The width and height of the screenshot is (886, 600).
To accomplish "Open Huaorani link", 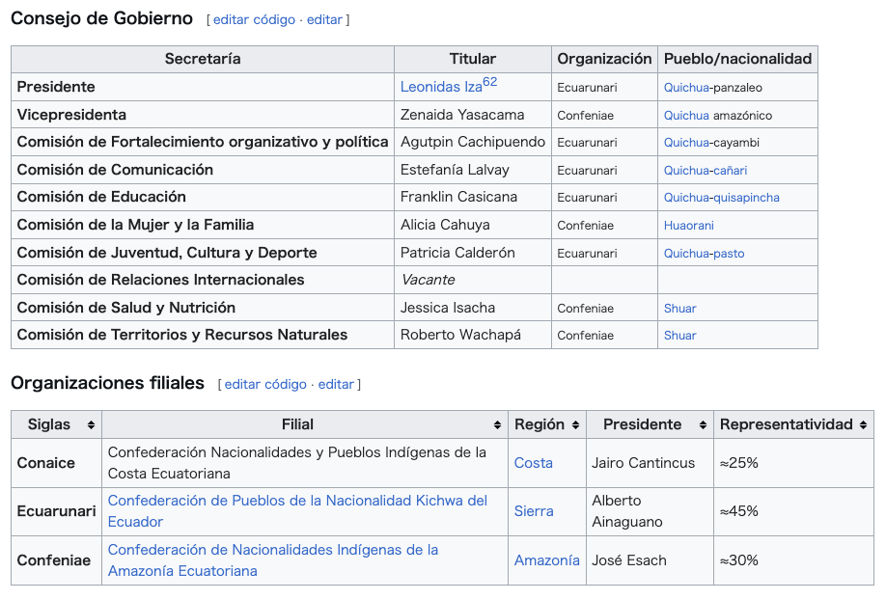I will [688, 226].
